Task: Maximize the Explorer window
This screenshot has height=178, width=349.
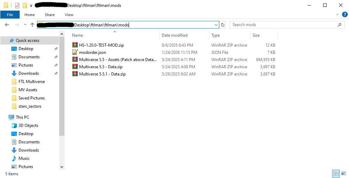Action: tap(325, 5)
